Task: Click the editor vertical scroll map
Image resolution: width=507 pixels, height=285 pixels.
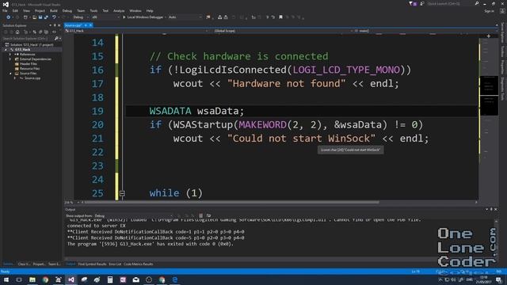Action: [489, 118]
